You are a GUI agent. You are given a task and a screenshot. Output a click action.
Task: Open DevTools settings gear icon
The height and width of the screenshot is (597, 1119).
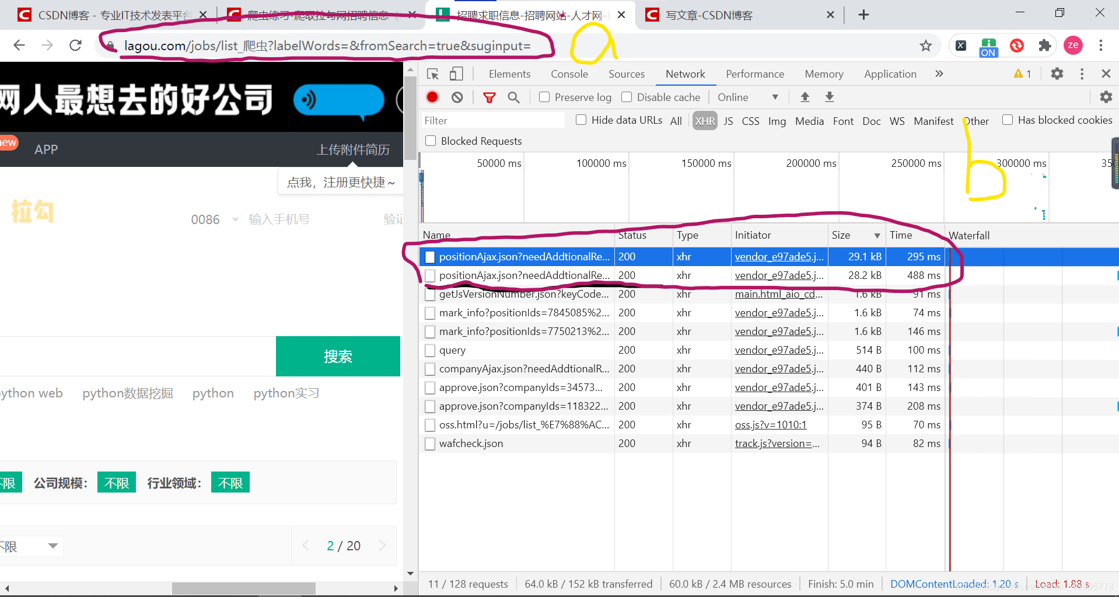click(1057, 74)
